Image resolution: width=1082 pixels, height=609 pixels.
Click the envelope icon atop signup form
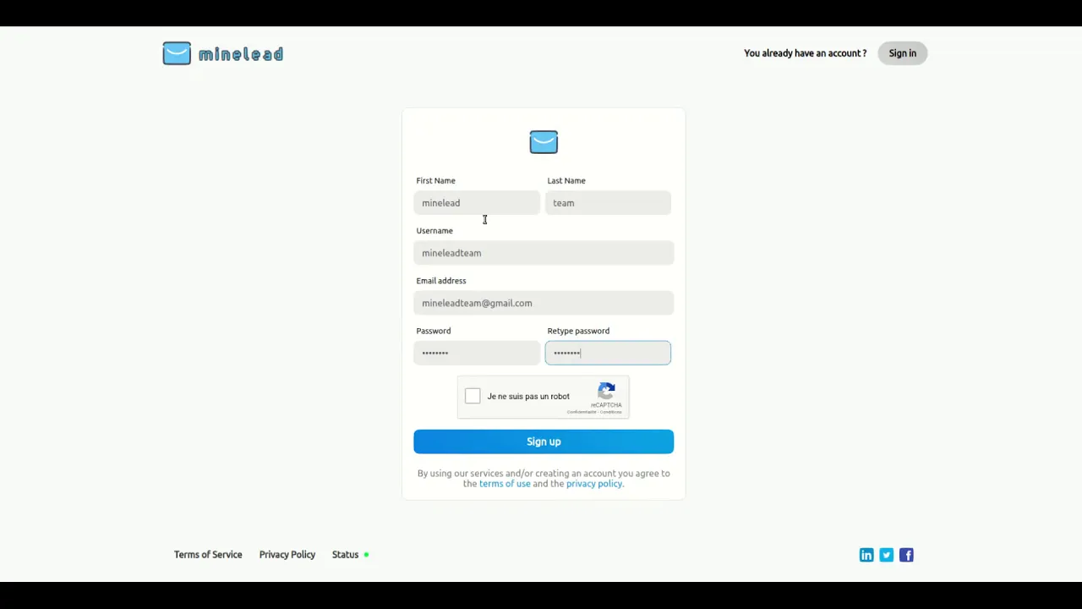544,142
